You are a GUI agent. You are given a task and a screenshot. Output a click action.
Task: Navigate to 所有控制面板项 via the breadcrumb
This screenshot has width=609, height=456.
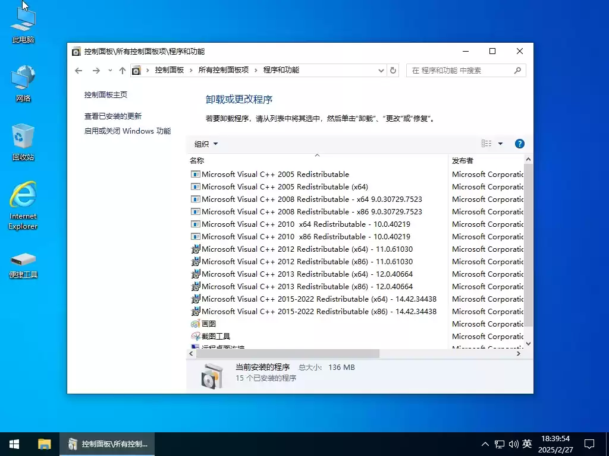[x=223, y=69]
